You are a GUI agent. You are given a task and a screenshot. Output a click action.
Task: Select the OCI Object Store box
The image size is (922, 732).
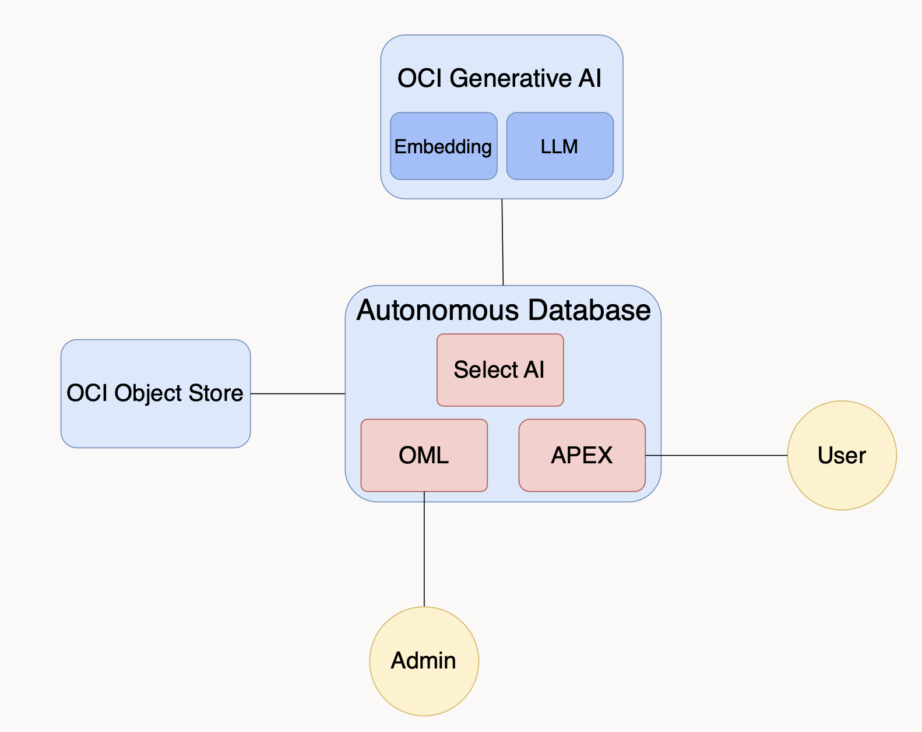[x=155, y=420]
